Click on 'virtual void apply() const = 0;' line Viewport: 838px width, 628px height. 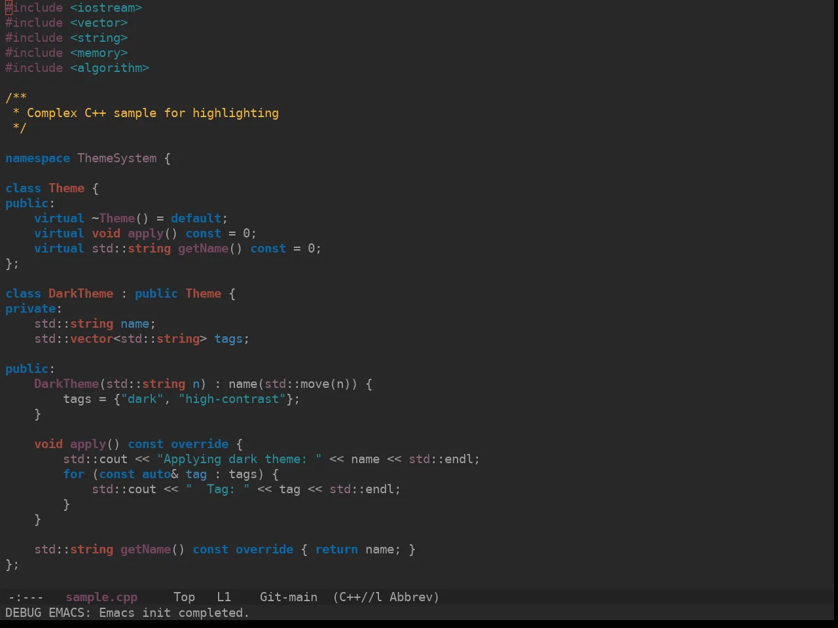click(145, 234)
